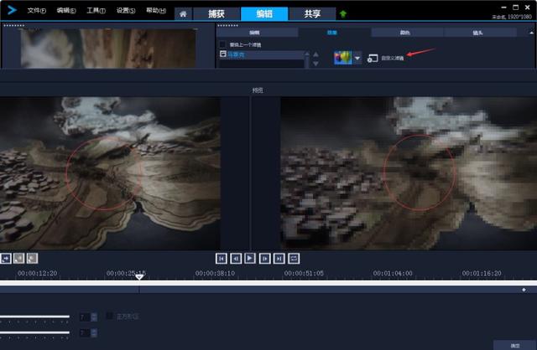Click the 确定 (OK) button at bottom-right
Viewport: 537px width, 350px height.
click(514, 345)
